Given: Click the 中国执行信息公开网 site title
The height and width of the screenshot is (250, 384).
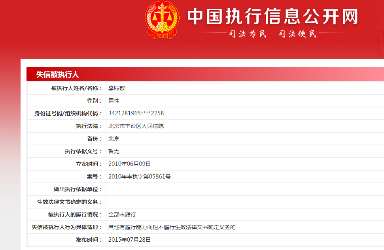Looking at the screenshot, I should click(273, 16).
